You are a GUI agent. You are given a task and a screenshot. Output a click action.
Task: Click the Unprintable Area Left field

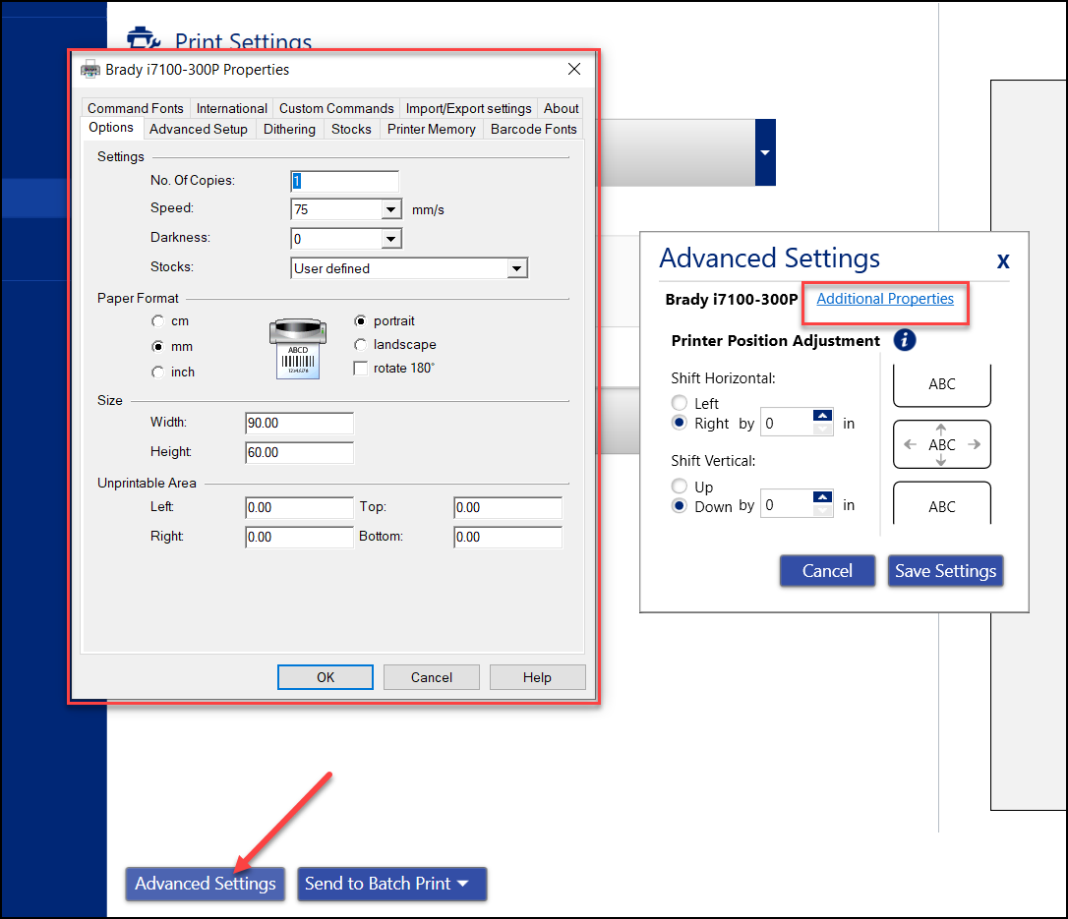pos(299,508)
